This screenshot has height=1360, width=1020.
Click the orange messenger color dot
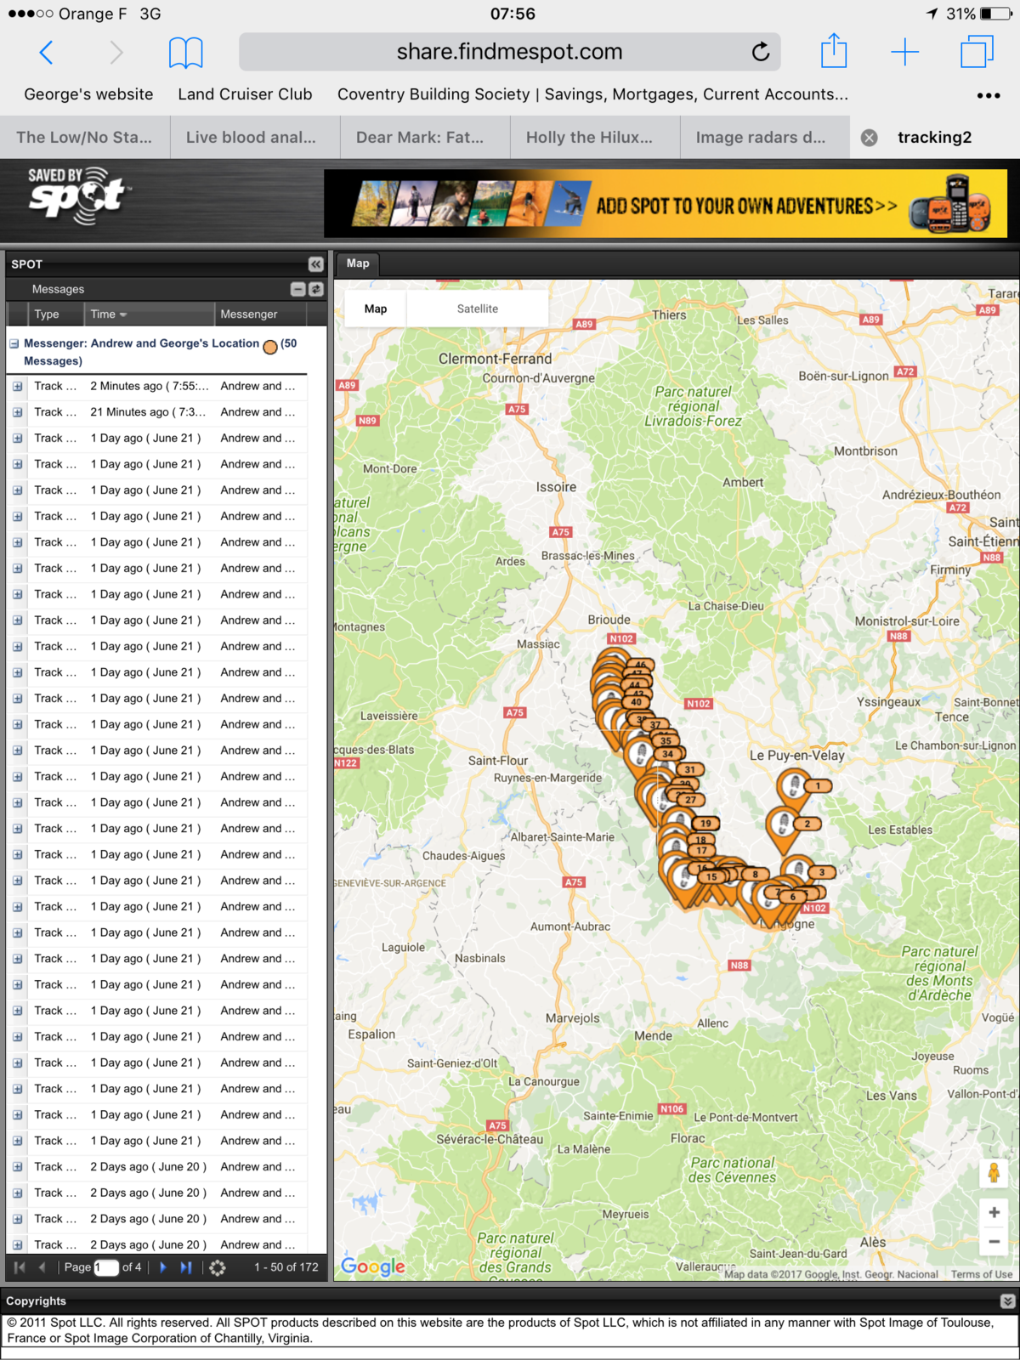[270, 347]
